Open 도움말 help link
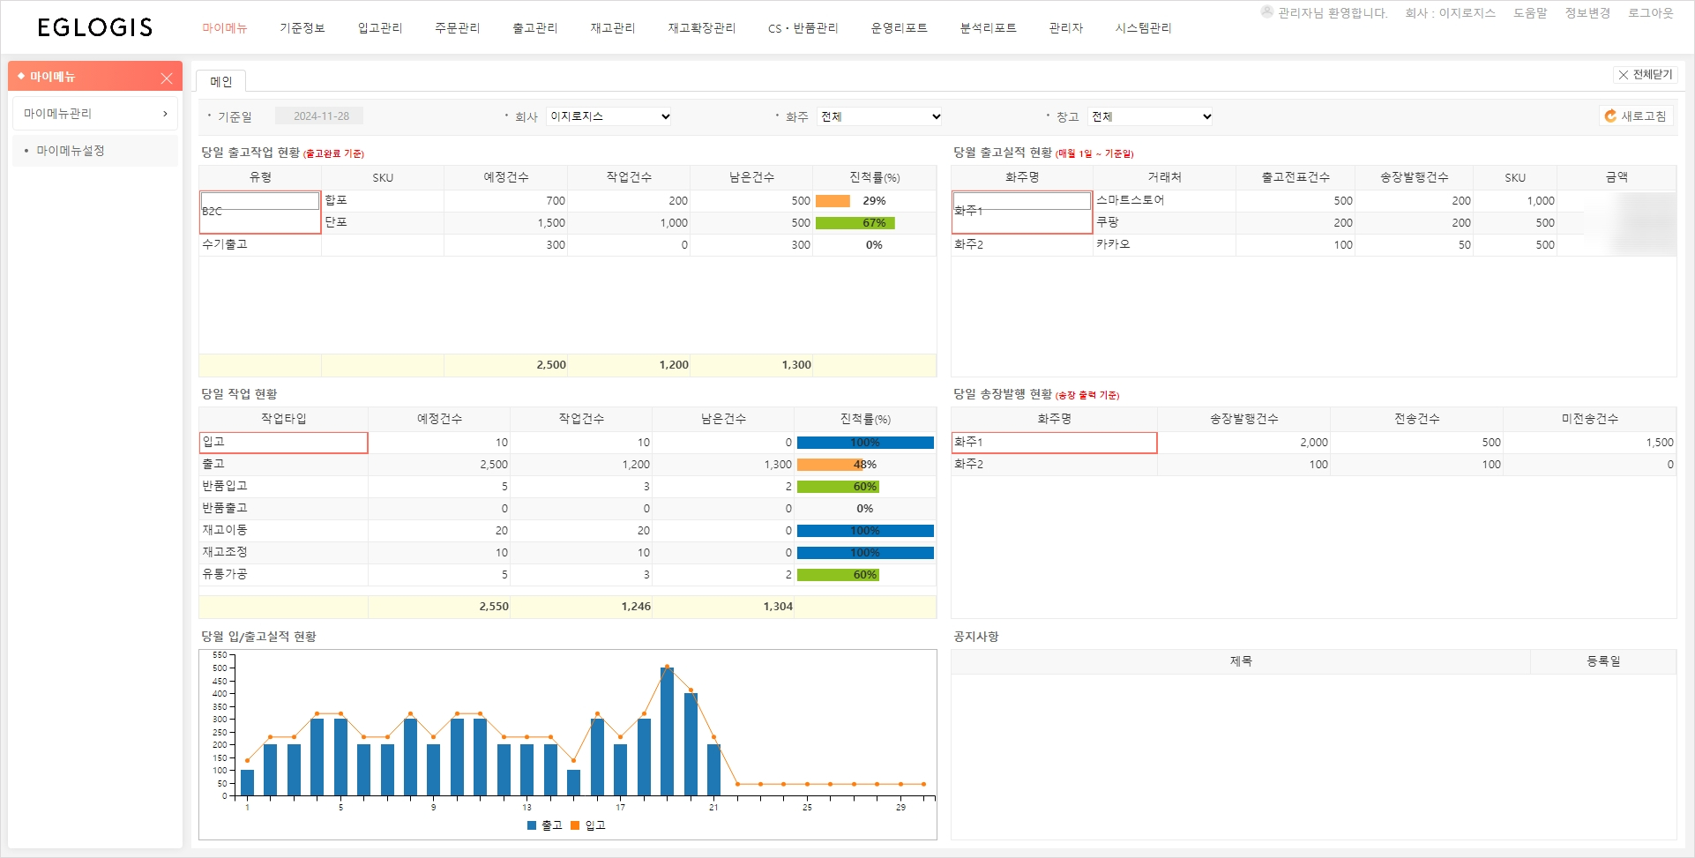 click(x=1530, y=13)
